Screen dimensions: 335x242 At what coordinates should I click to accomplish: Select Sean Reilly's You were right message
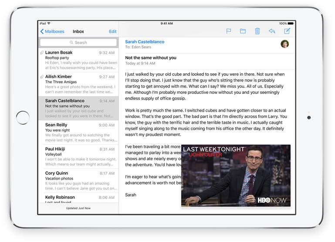pos(78,133)
